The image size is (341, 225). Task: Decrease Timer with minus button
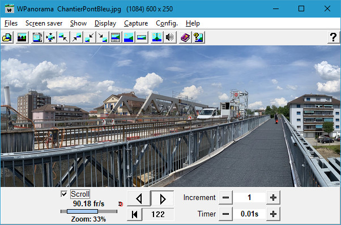pos(226,214)
